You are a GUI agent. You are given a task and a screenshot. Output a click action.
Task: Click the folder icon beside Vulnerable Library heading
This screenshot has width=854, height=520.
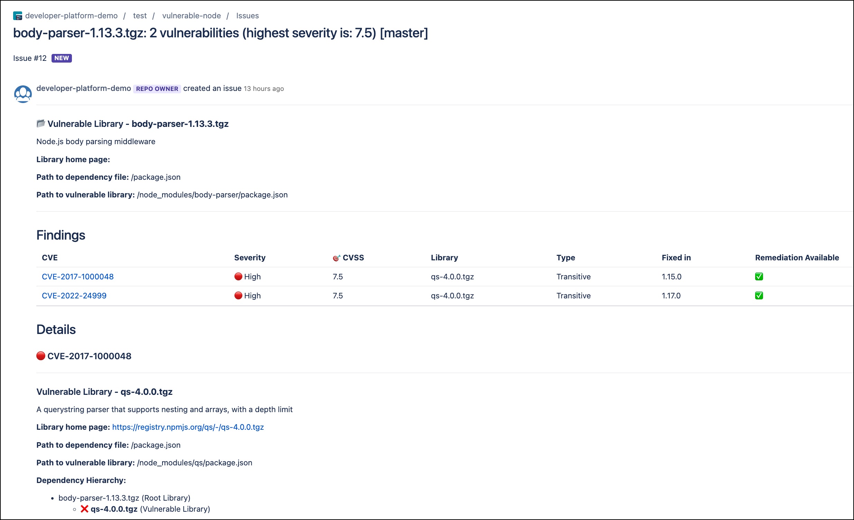click(x=41, y=123)
